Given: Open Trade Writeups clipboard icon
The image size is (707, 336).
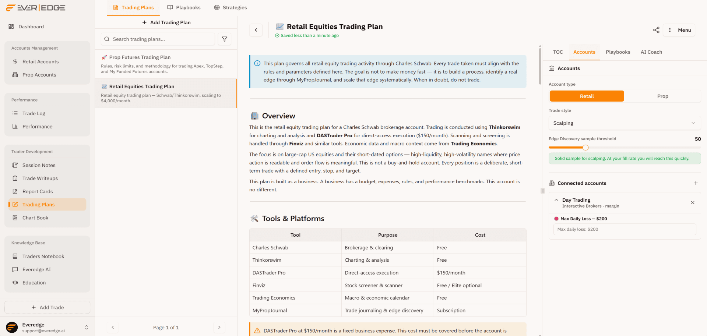Looking at the screenshot, I should tap(15, 178).
